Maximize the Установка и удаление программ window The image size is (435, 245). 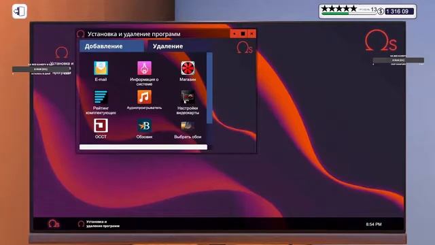click(243, 34)
